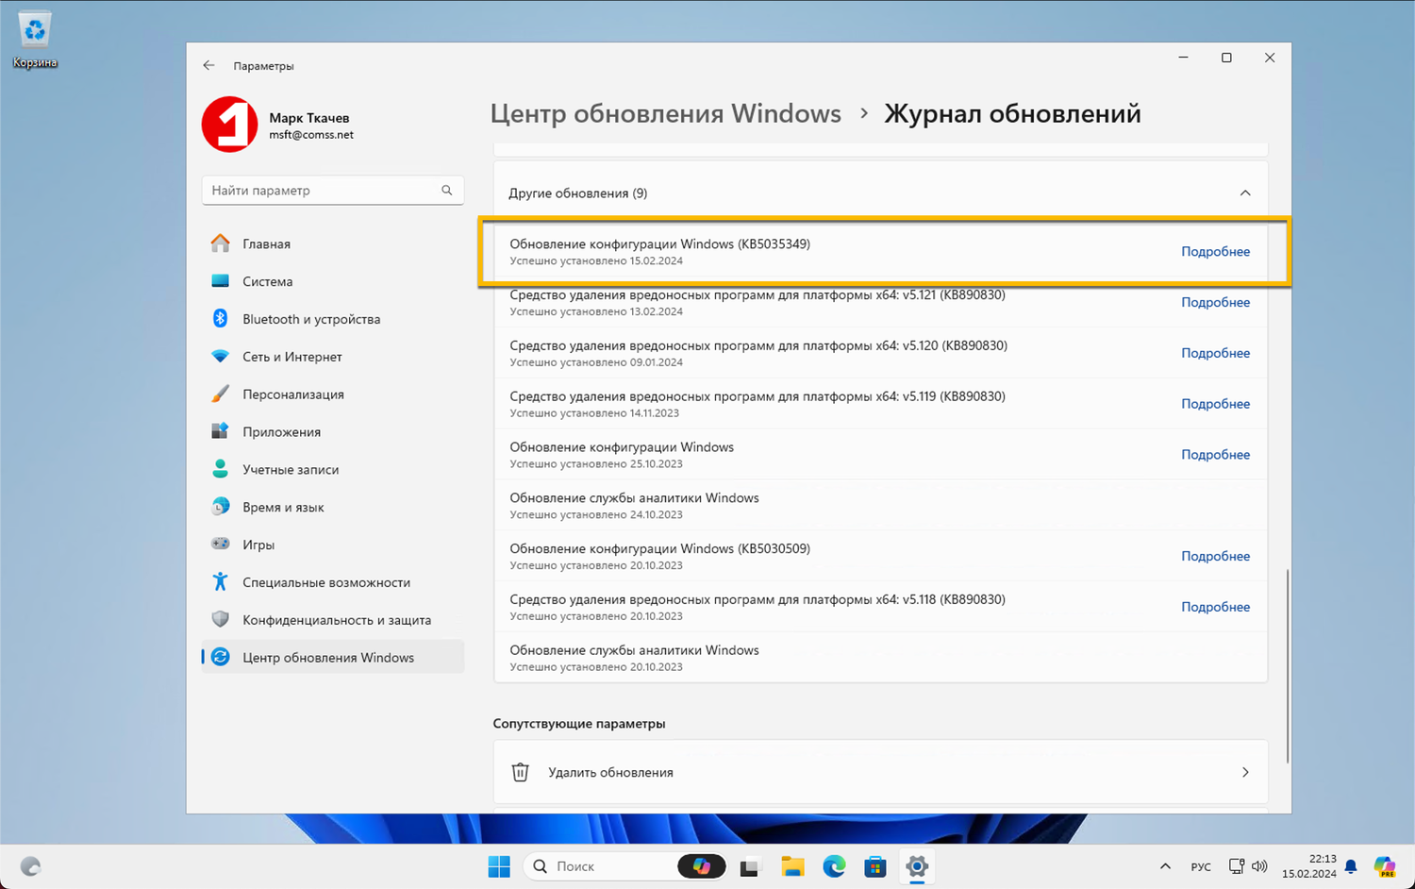Select Центр обновления Windows in sidebar
Image resolution: width=1415 pixels, height=889 pixels.
[x=333, y=658]
